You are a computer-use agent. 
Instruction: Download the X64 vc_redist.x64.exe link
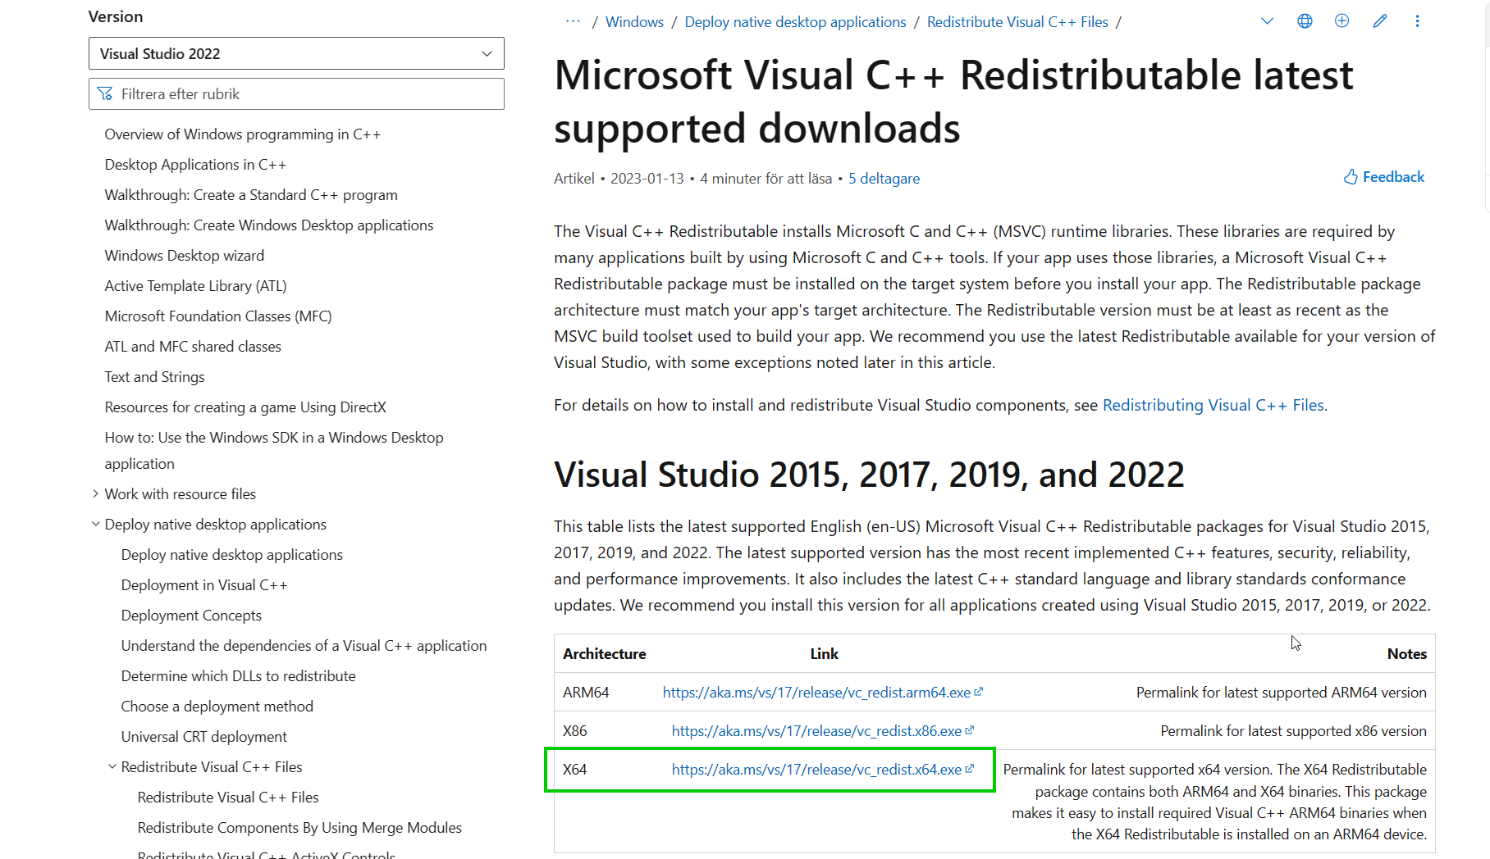tap(822, 770)
